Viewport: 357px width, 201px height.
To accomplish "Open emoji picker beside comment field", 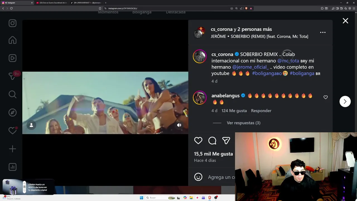I will pyautogui.click(x=198, y=177).
